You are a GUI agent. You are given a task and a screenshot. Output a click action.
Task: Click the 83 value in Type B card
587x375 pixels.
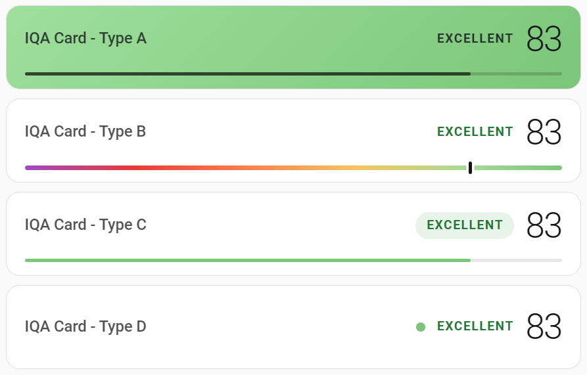[x=544, y=131]
